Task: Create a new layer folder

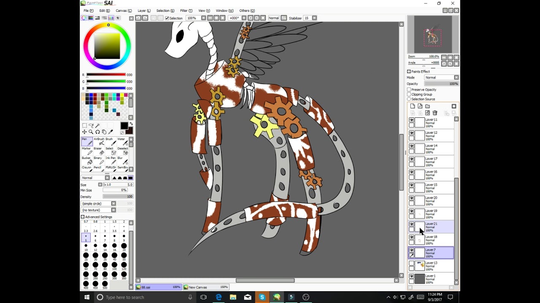Action: (x=427, y=106)
